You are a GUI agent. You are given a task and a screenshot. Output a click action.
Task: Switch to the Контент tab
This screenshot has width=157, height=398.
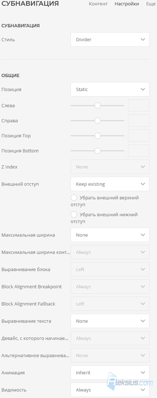[x=98, y=4]
